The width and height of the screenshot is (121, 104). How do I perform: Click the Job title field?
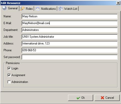[70, 37]
